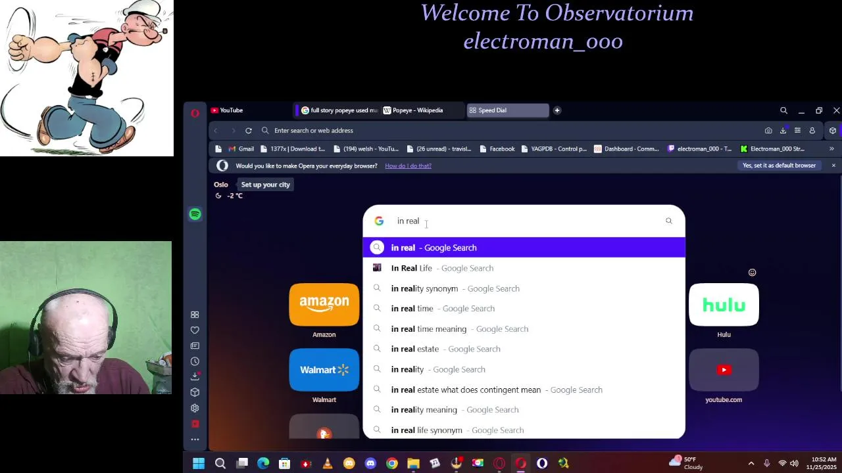Switch to Popeye - Wikipedia tab
Image resolution: width=842 pixels, height=473 pixels.
[422, 110]
